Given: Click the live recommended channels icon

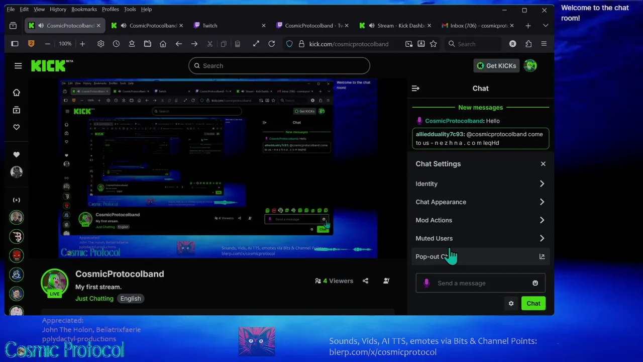Looking at the screenshot, I should pos(17,200).
